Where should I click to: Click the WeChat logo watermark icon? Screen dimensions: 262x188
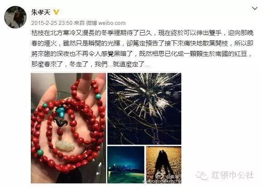pos(202,175)
